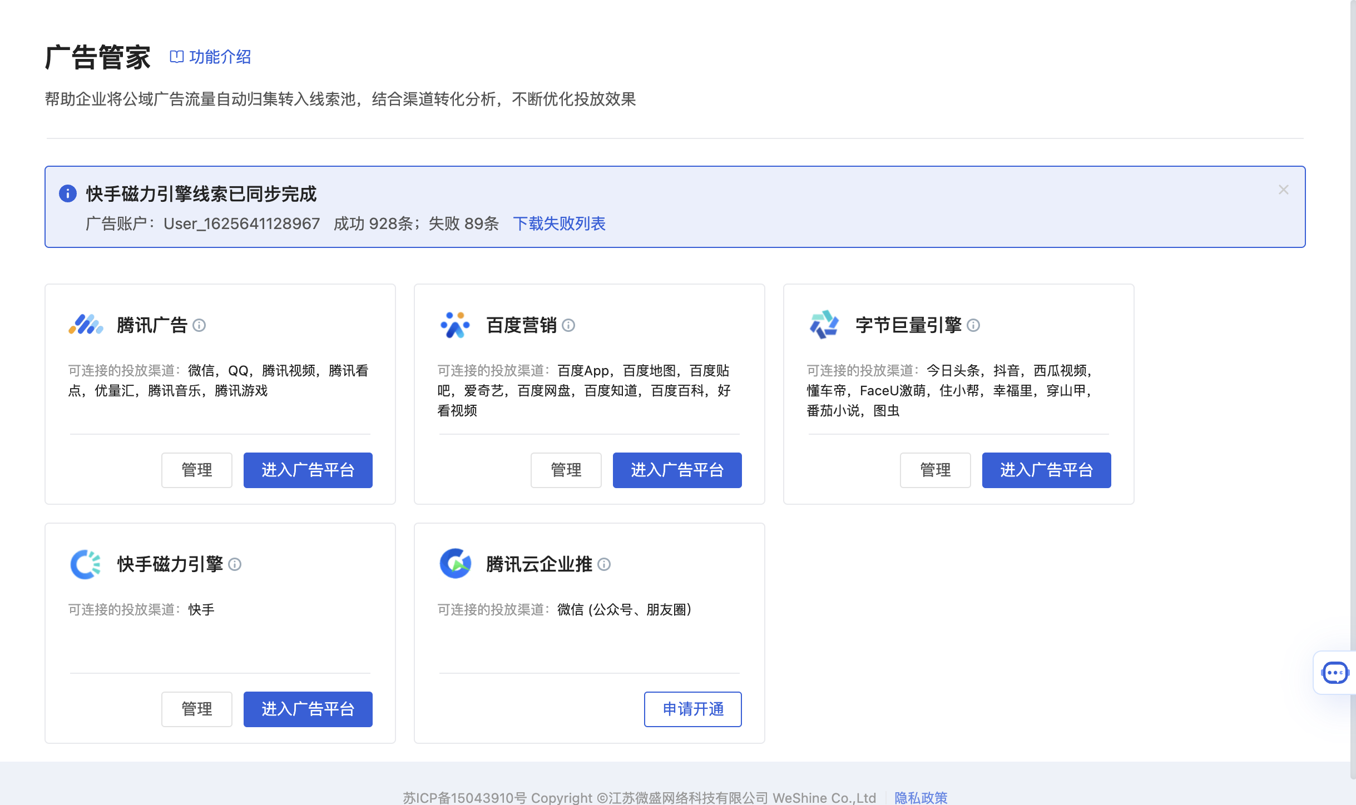
Task: Enter ad platform for 百度营销
Action: [x=677, y=470]
